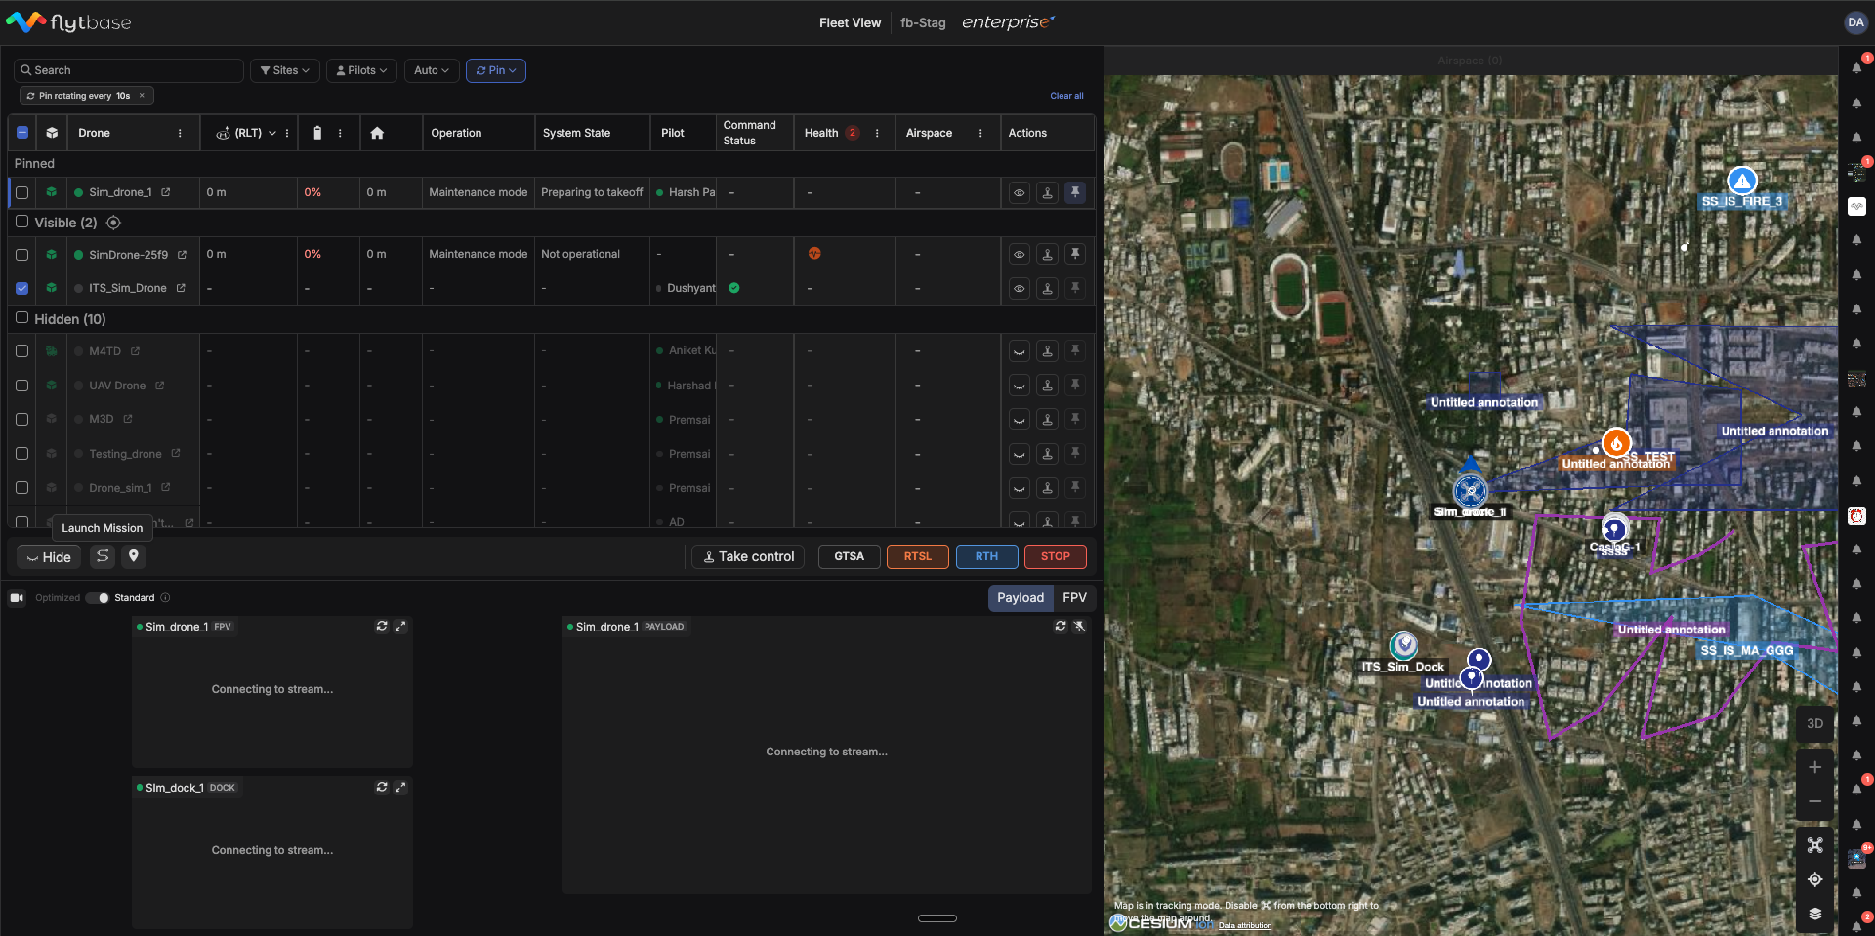Refresh the Sim_drone_1 FPV stream
Image resolution: width=1875 pixels, height=936 pixels.
click(382, 626)
